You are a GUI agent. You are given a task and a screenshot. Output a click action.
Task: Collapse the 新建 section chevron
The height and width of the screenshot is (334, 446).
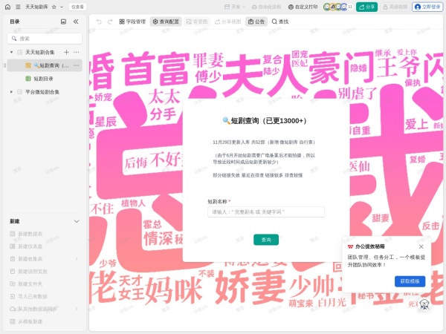[76, 221]
